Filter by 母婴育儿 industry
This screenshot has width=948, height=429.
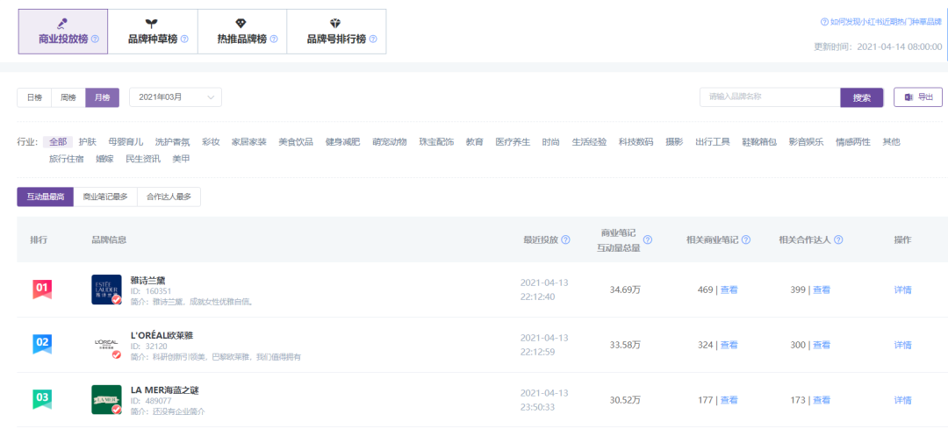[126, 142]
